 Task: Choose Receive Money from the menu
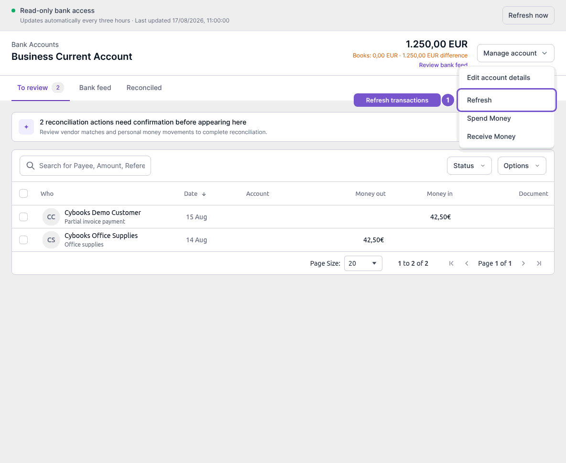tap(506, 136)
